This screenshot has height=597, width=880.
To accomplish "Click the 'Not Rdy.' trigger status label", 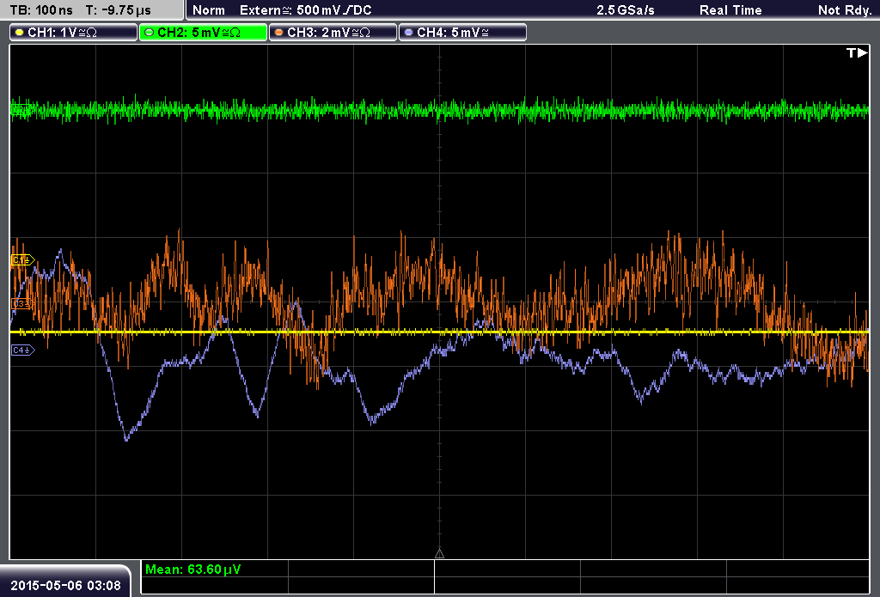I will (x=845, y=10).
